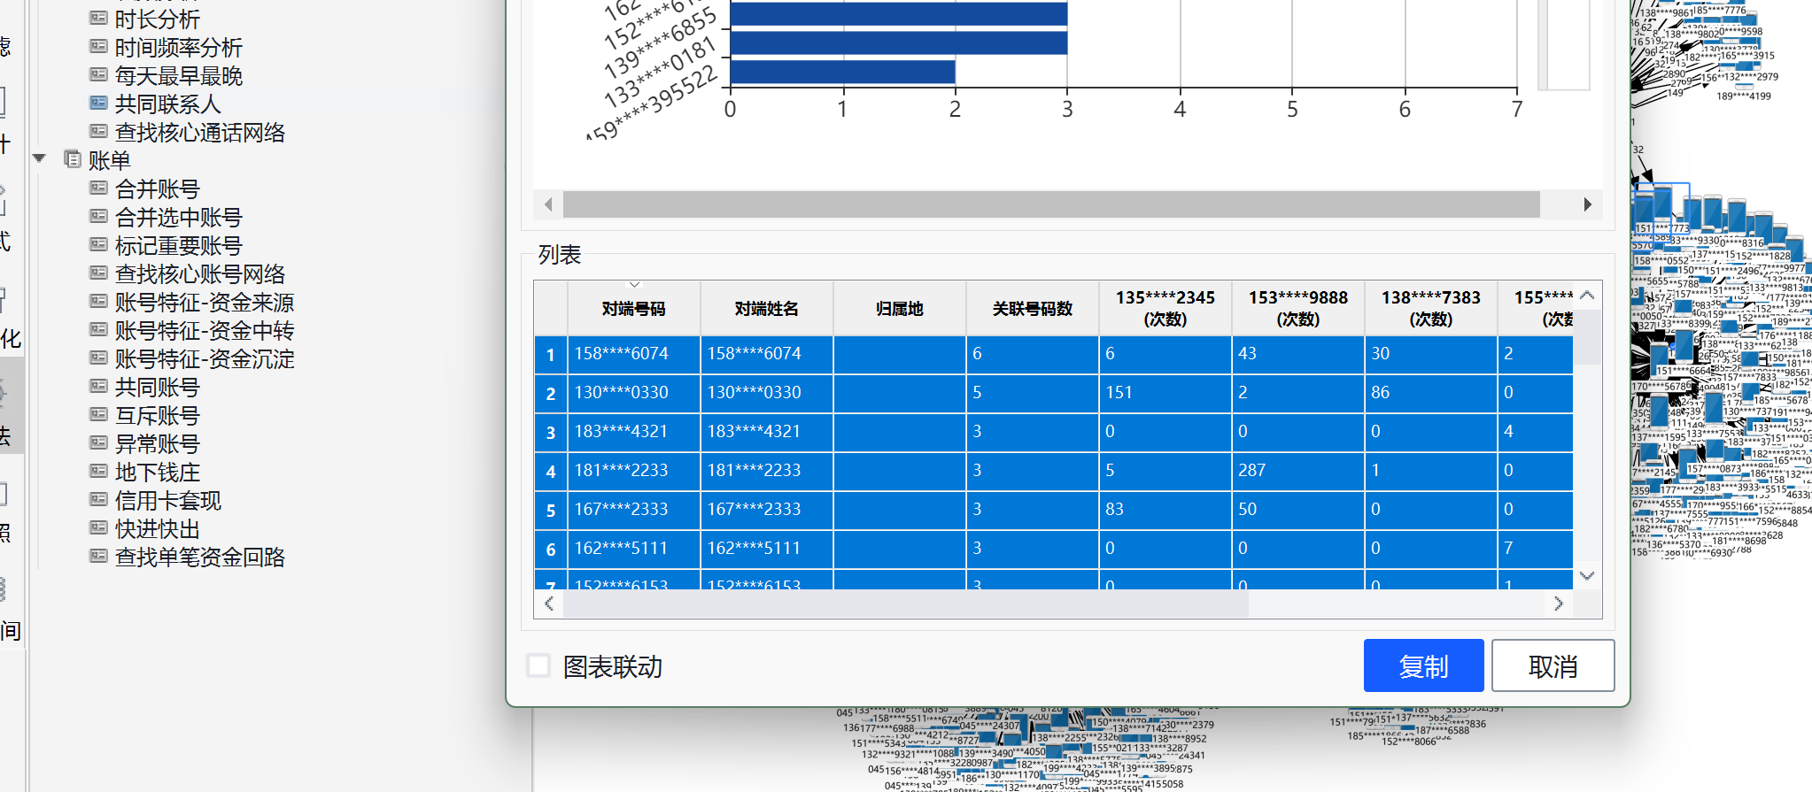
Task: Click the 复制 button
Action: pos(1423,665)
